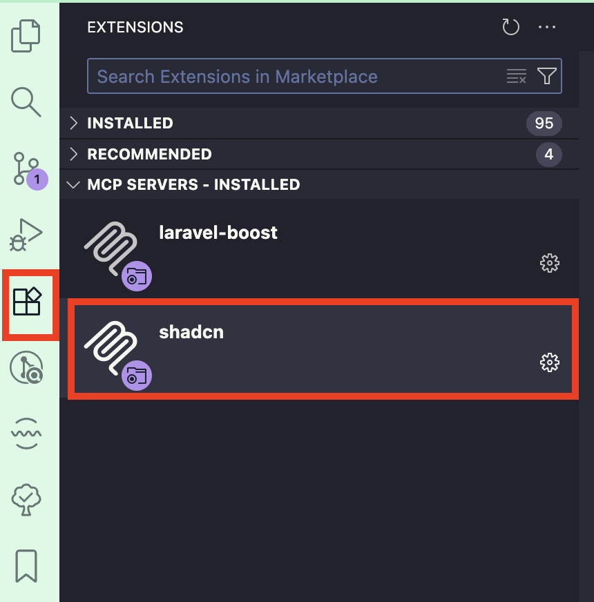Expand the INSTALLED section
Viewport: 594px width, 602px height.
(130, 124)
